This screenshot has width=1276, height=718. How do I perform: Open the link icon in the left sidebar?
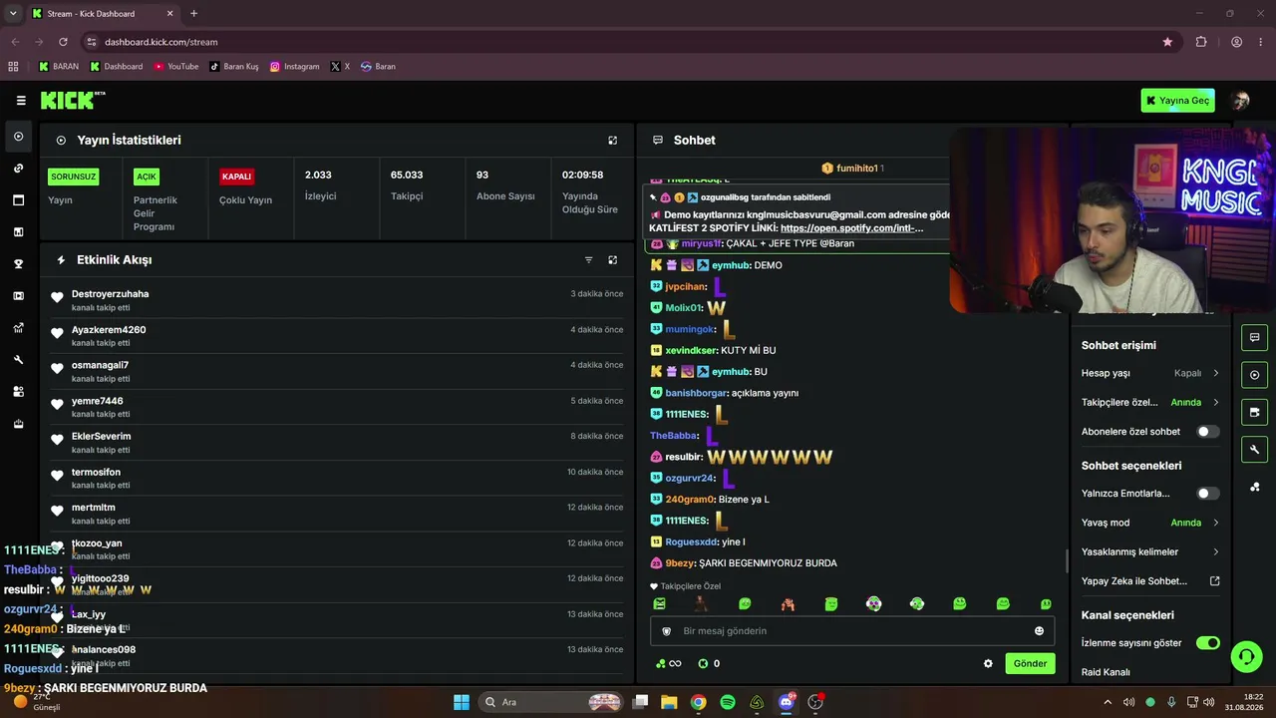coord(18,169)
